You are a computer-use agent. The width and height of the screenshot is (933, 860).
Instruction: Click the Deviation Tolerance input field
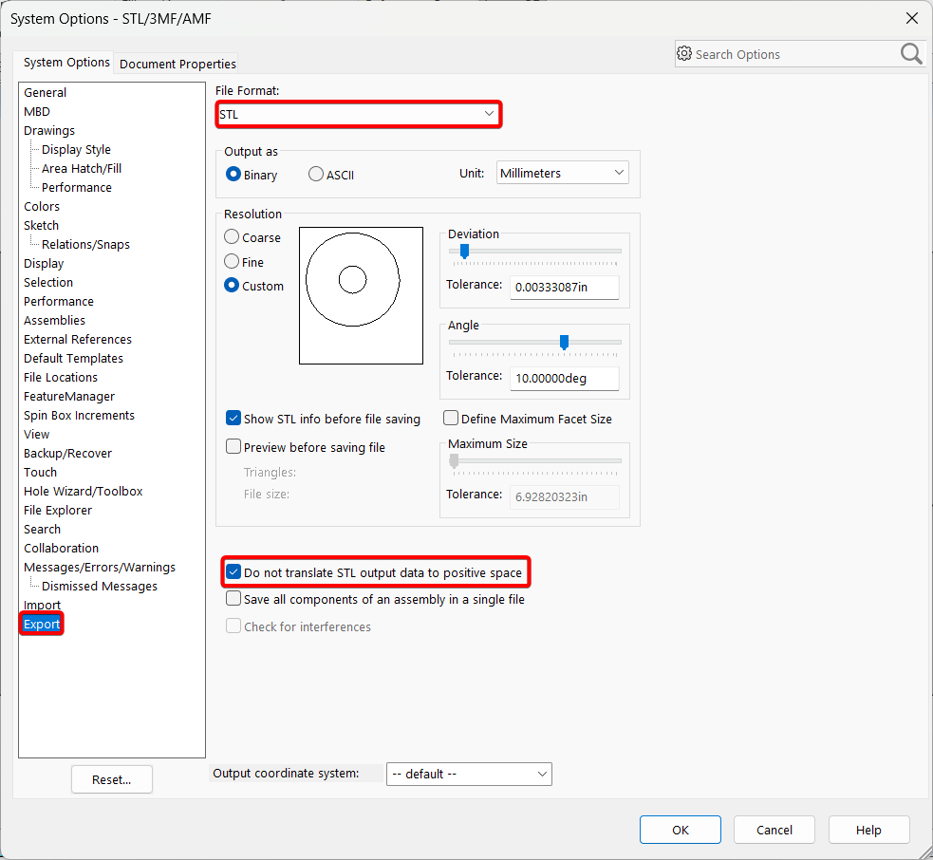click(x=564, y=288)
